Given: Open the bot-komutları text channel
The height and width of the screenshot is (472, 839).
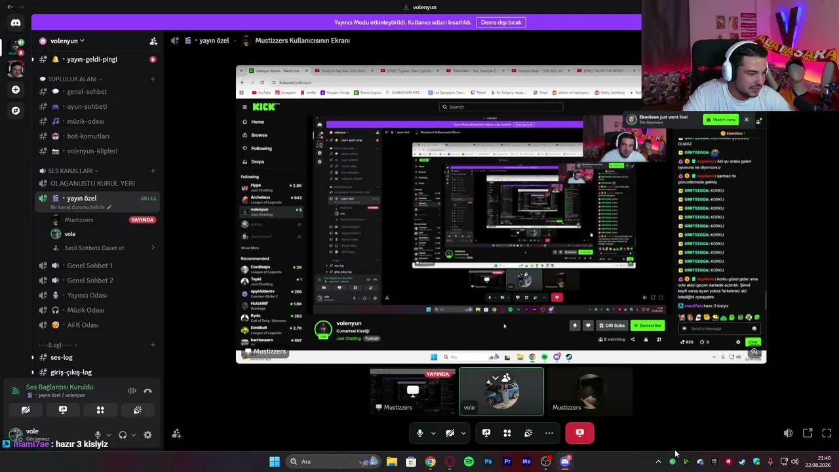Looking at the screenshot, I should [x=96, y=136].
